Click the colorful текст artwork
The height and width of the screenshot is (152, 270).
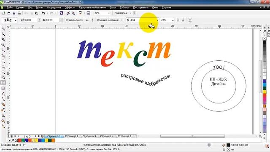[x=124, y=54]
